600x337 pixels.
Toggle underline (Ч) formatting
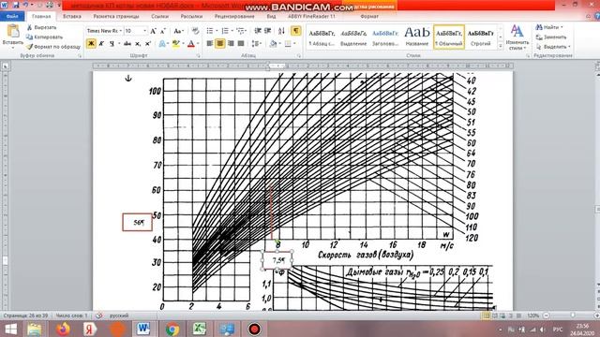click(x=112, y=44)
